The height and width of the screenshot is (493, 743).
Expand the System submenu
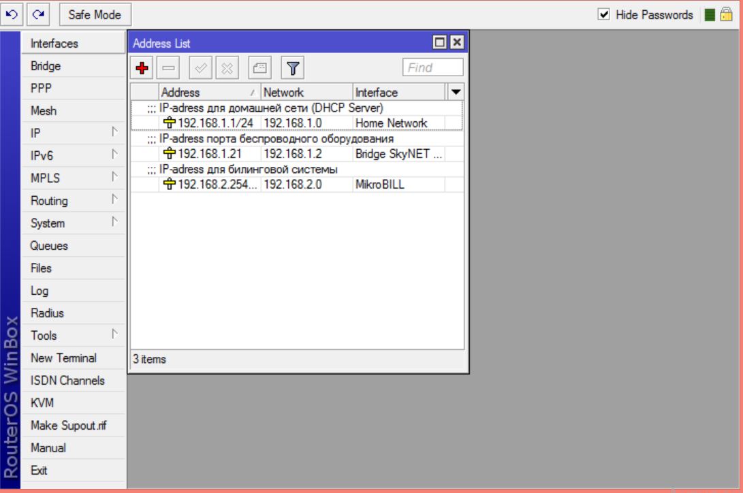point(74,223)
